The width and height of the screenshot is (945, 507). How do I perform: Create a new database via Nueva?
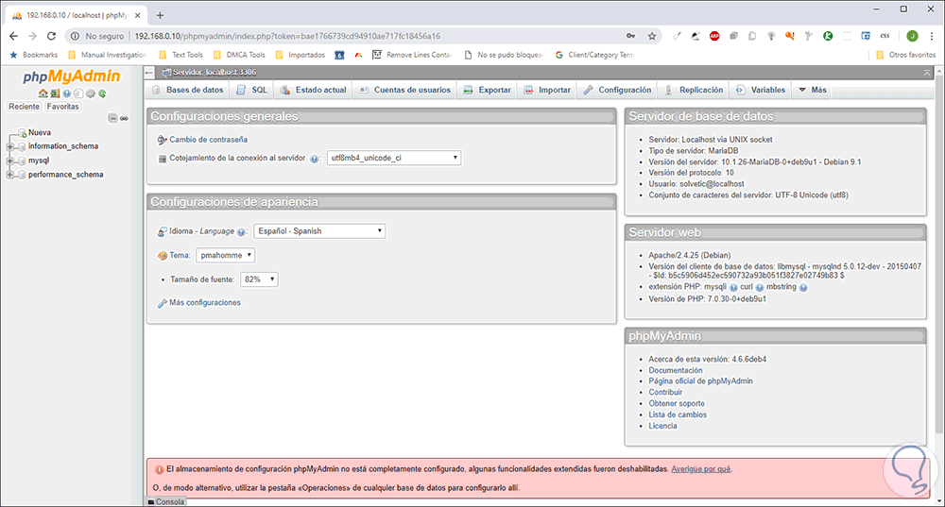tap(39, 132)
